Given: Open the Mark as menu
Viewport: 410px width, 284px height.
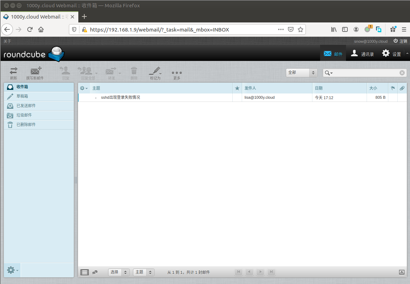Looking at the screenshot, I should (x=155, y=73).
